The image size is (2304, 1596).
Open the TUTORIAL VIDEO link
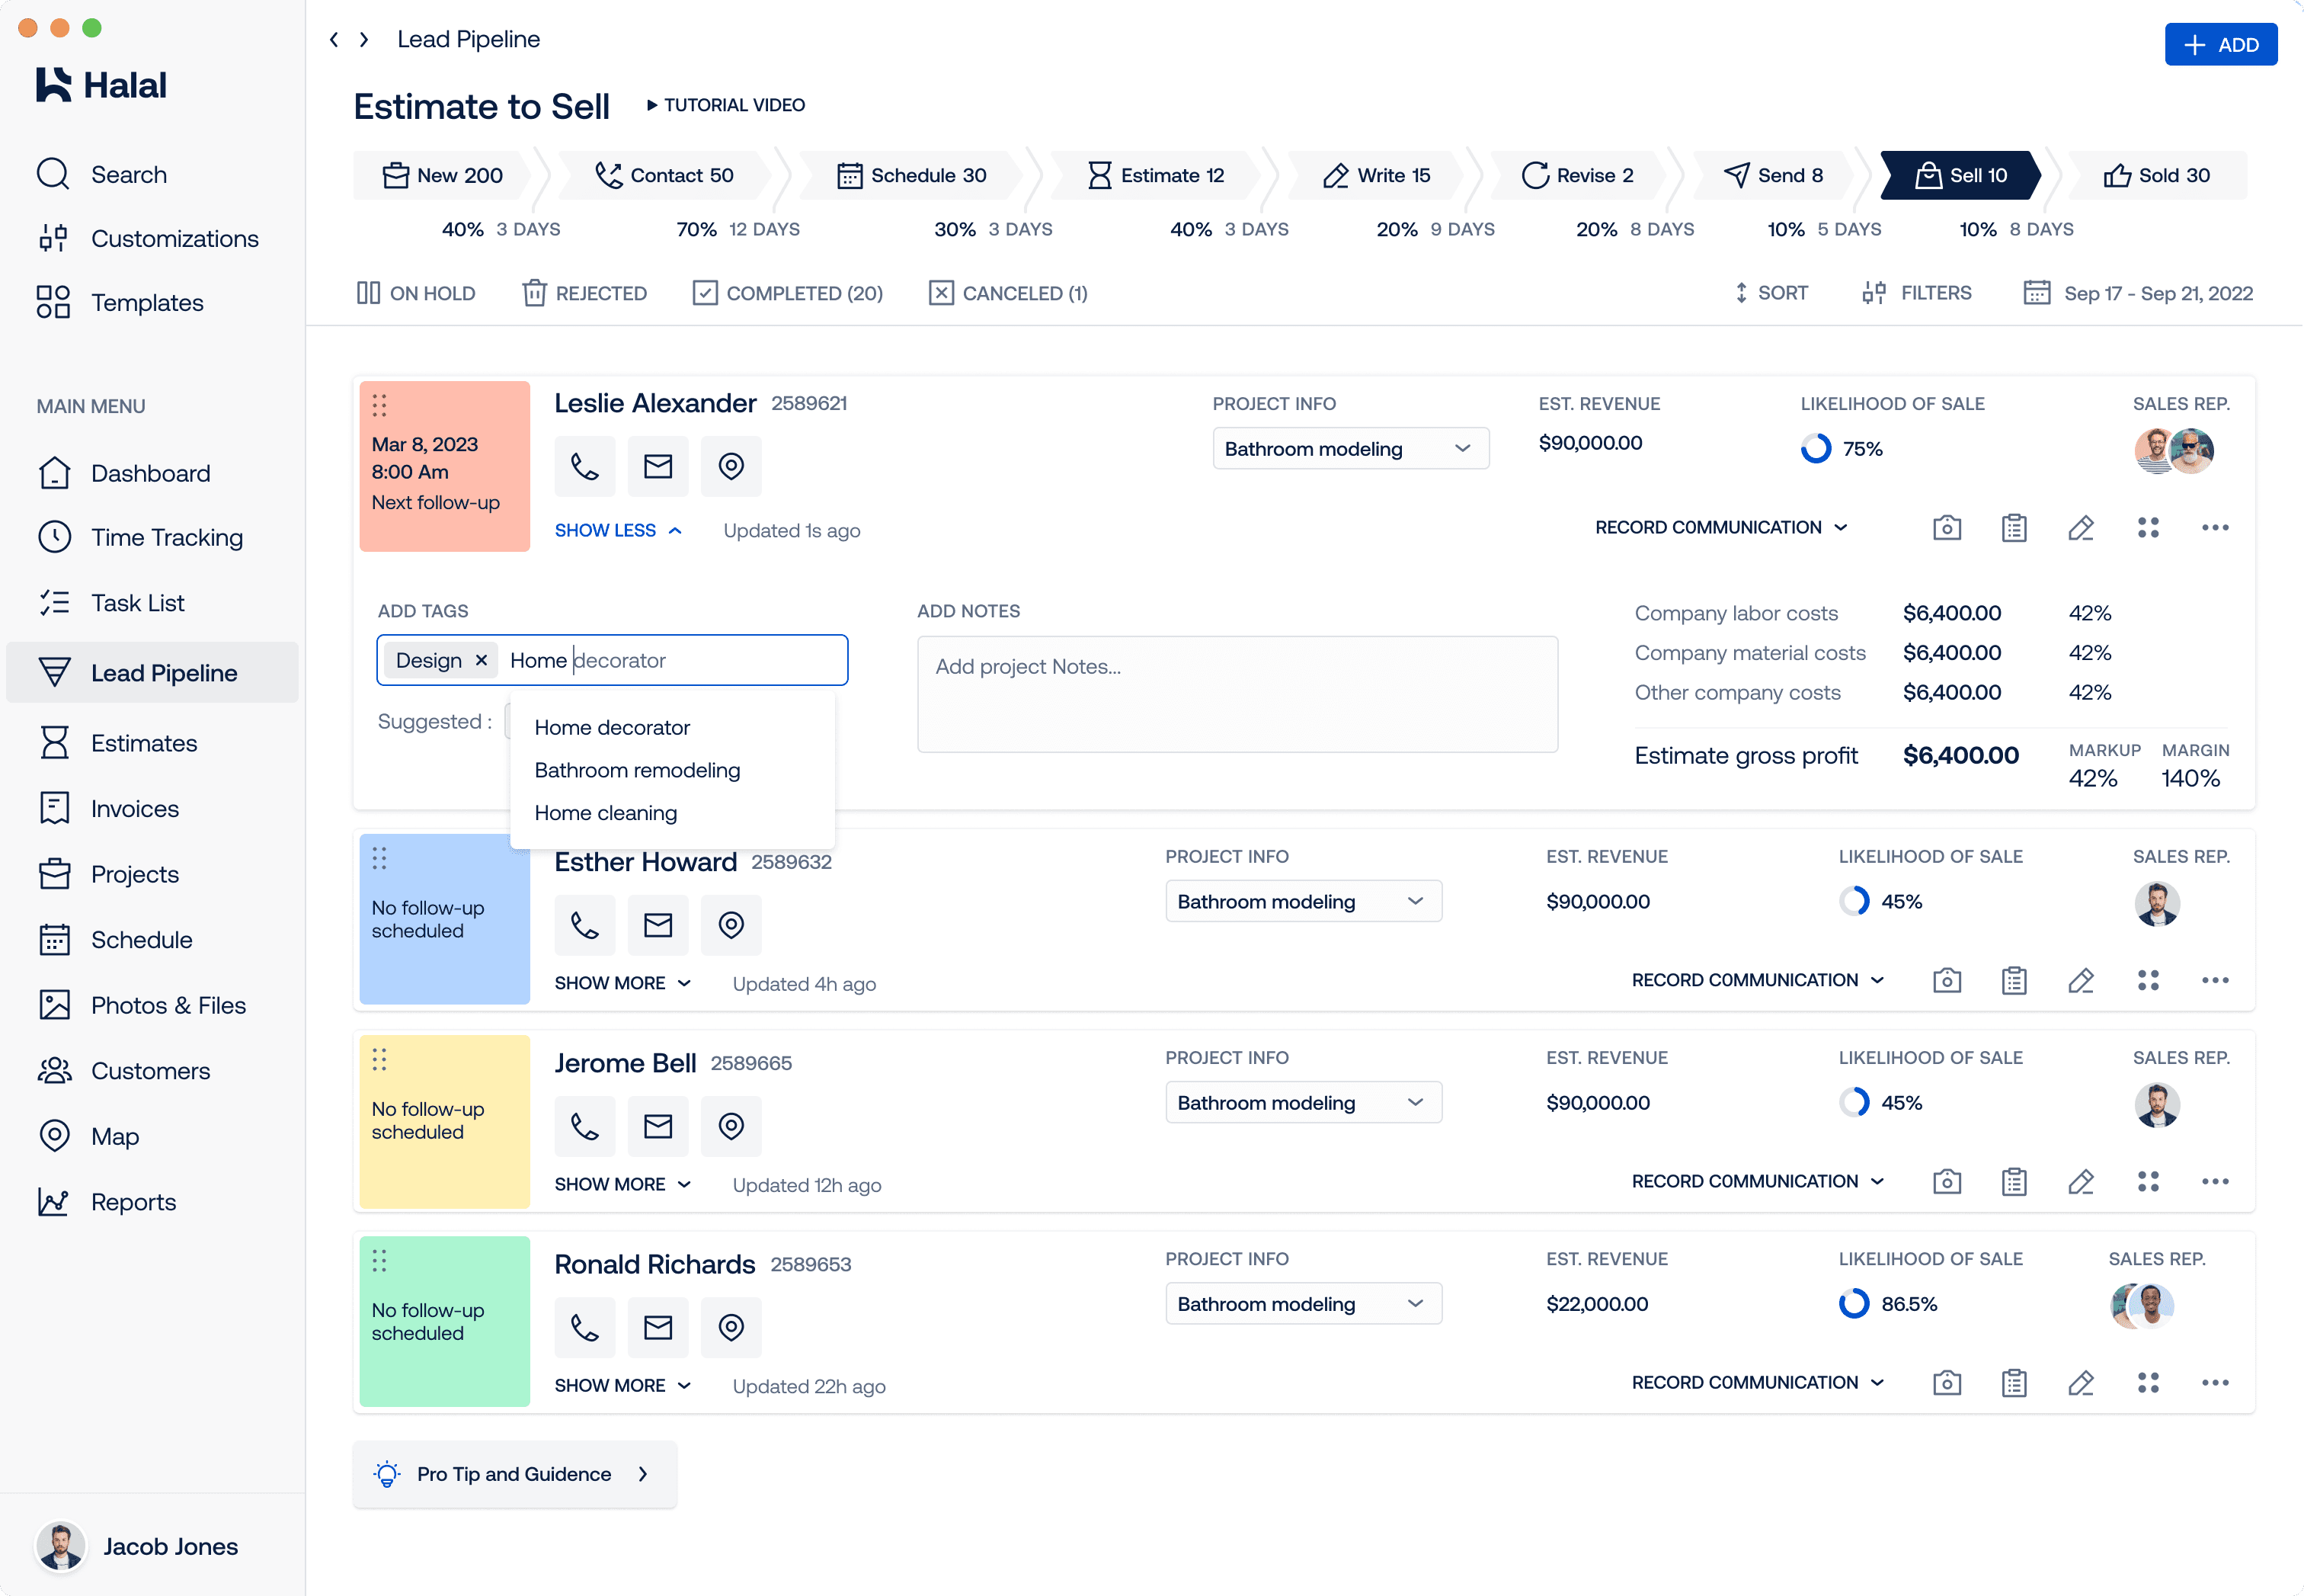pyautogui.click(x=725, y=105)
